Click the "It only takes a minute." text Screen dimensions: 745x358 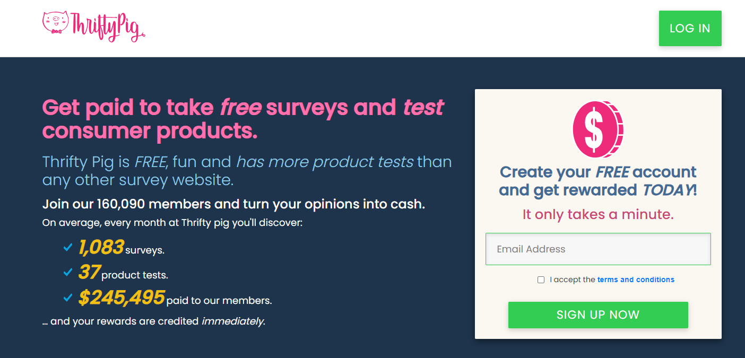coord(598,214)
